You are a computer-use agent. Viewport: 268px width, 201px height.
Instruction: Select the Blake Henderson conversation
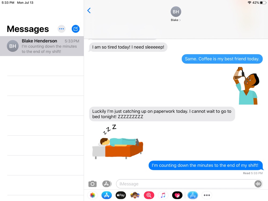(42, 46)
